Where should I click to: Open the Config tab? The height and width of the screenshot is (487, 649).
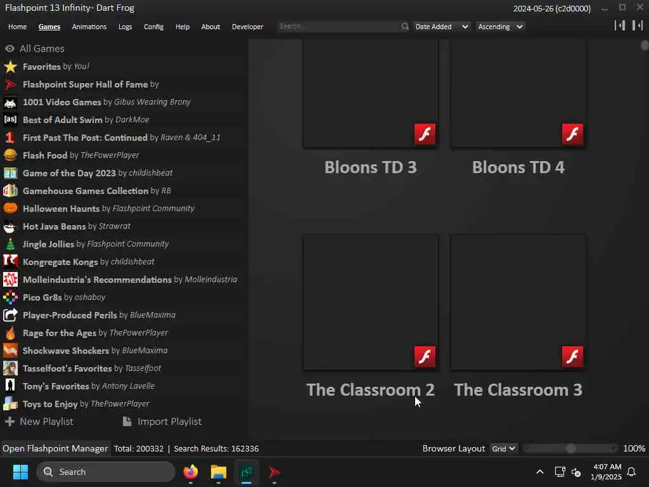pos(153,27)
